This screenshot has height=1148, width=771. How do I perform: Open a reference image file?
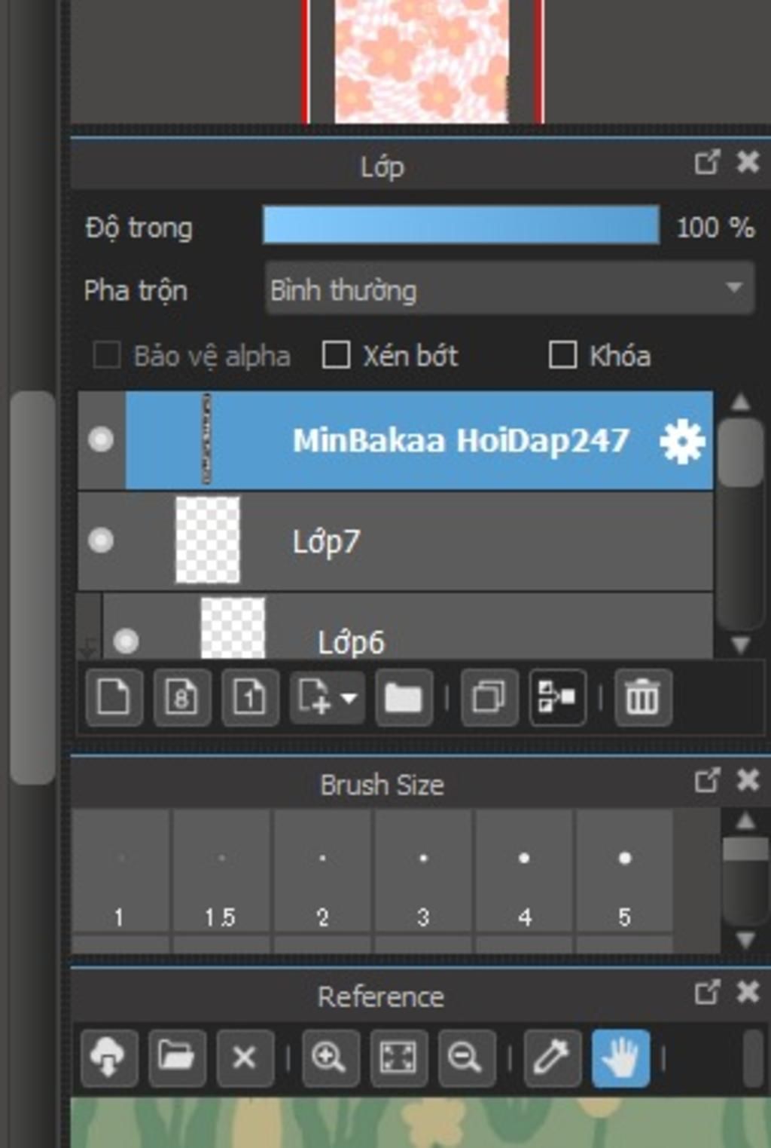coord(176,1057)
